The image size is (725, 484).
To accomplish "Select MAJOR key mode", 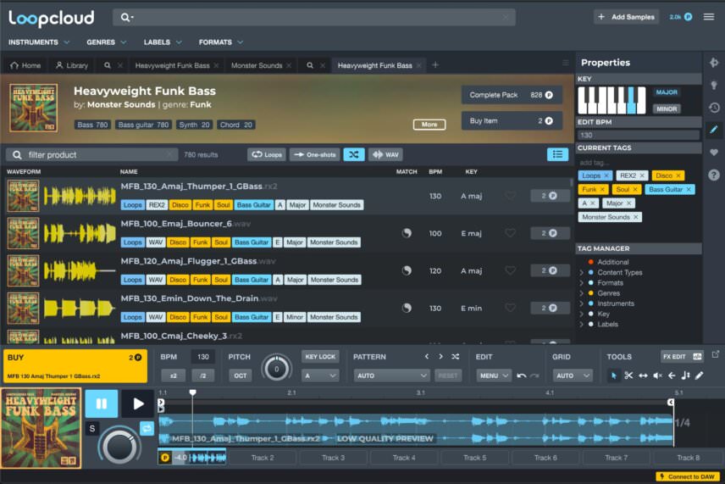I will 667,92.
